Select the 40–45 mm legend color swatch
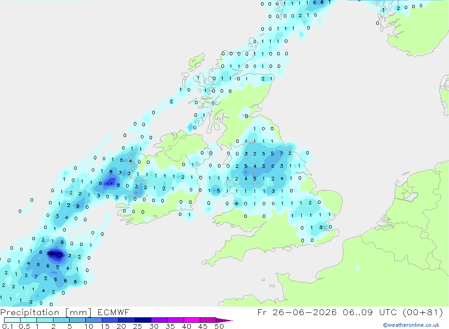 coord(192,320)
